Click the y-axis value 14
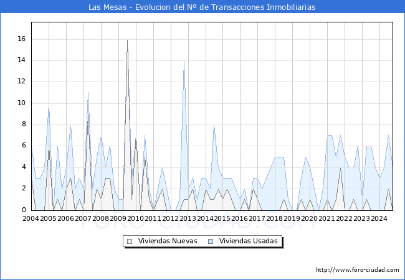The width and height of the screenshot is (405, 280). point(22,60)
